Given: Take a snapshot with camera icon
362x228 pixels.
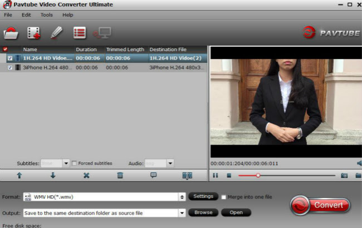Looking at the screenshot, I should point(344,176).
